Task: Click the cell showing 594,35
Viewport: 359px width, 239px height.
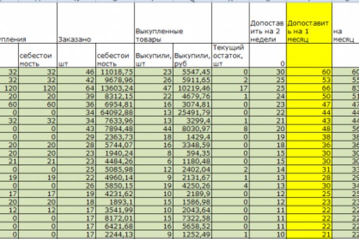Action: pyautogui.click(x=192, y=153)
